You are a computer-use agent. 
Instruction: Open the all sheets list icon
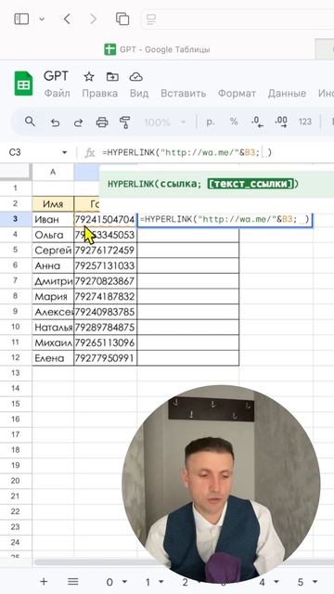[72, 582]
